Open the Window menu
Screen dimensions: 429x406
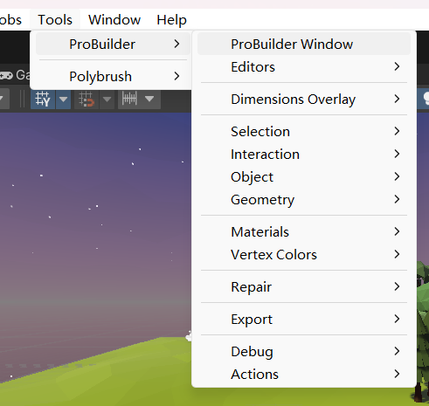point(114,20)
